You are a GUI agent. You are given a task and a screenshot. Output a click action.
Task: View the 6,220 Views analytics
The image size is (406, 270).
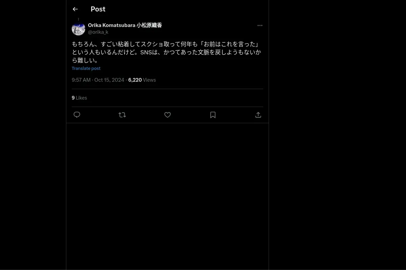142,80
